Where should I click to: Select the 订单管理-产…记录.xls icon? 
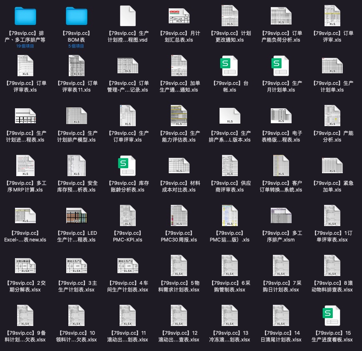tap(127, 66)
